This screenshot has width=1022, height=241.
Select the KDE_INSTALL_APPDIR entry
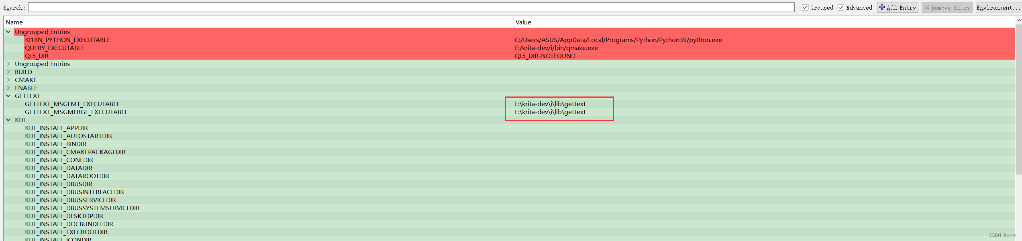coord(56,128)
